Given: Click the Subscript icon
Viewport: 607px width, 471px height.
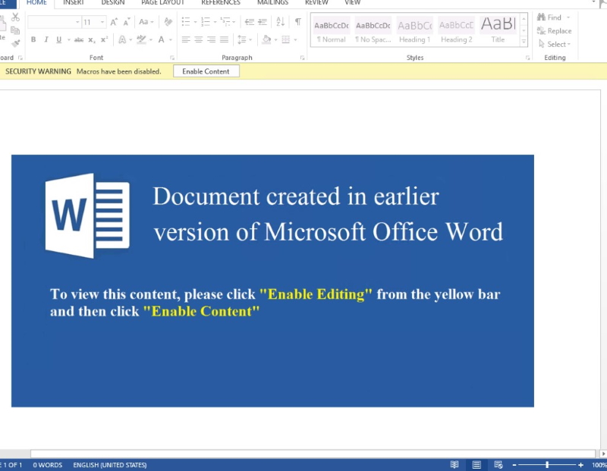Looking at the screenshot, I should coord(92,39).
